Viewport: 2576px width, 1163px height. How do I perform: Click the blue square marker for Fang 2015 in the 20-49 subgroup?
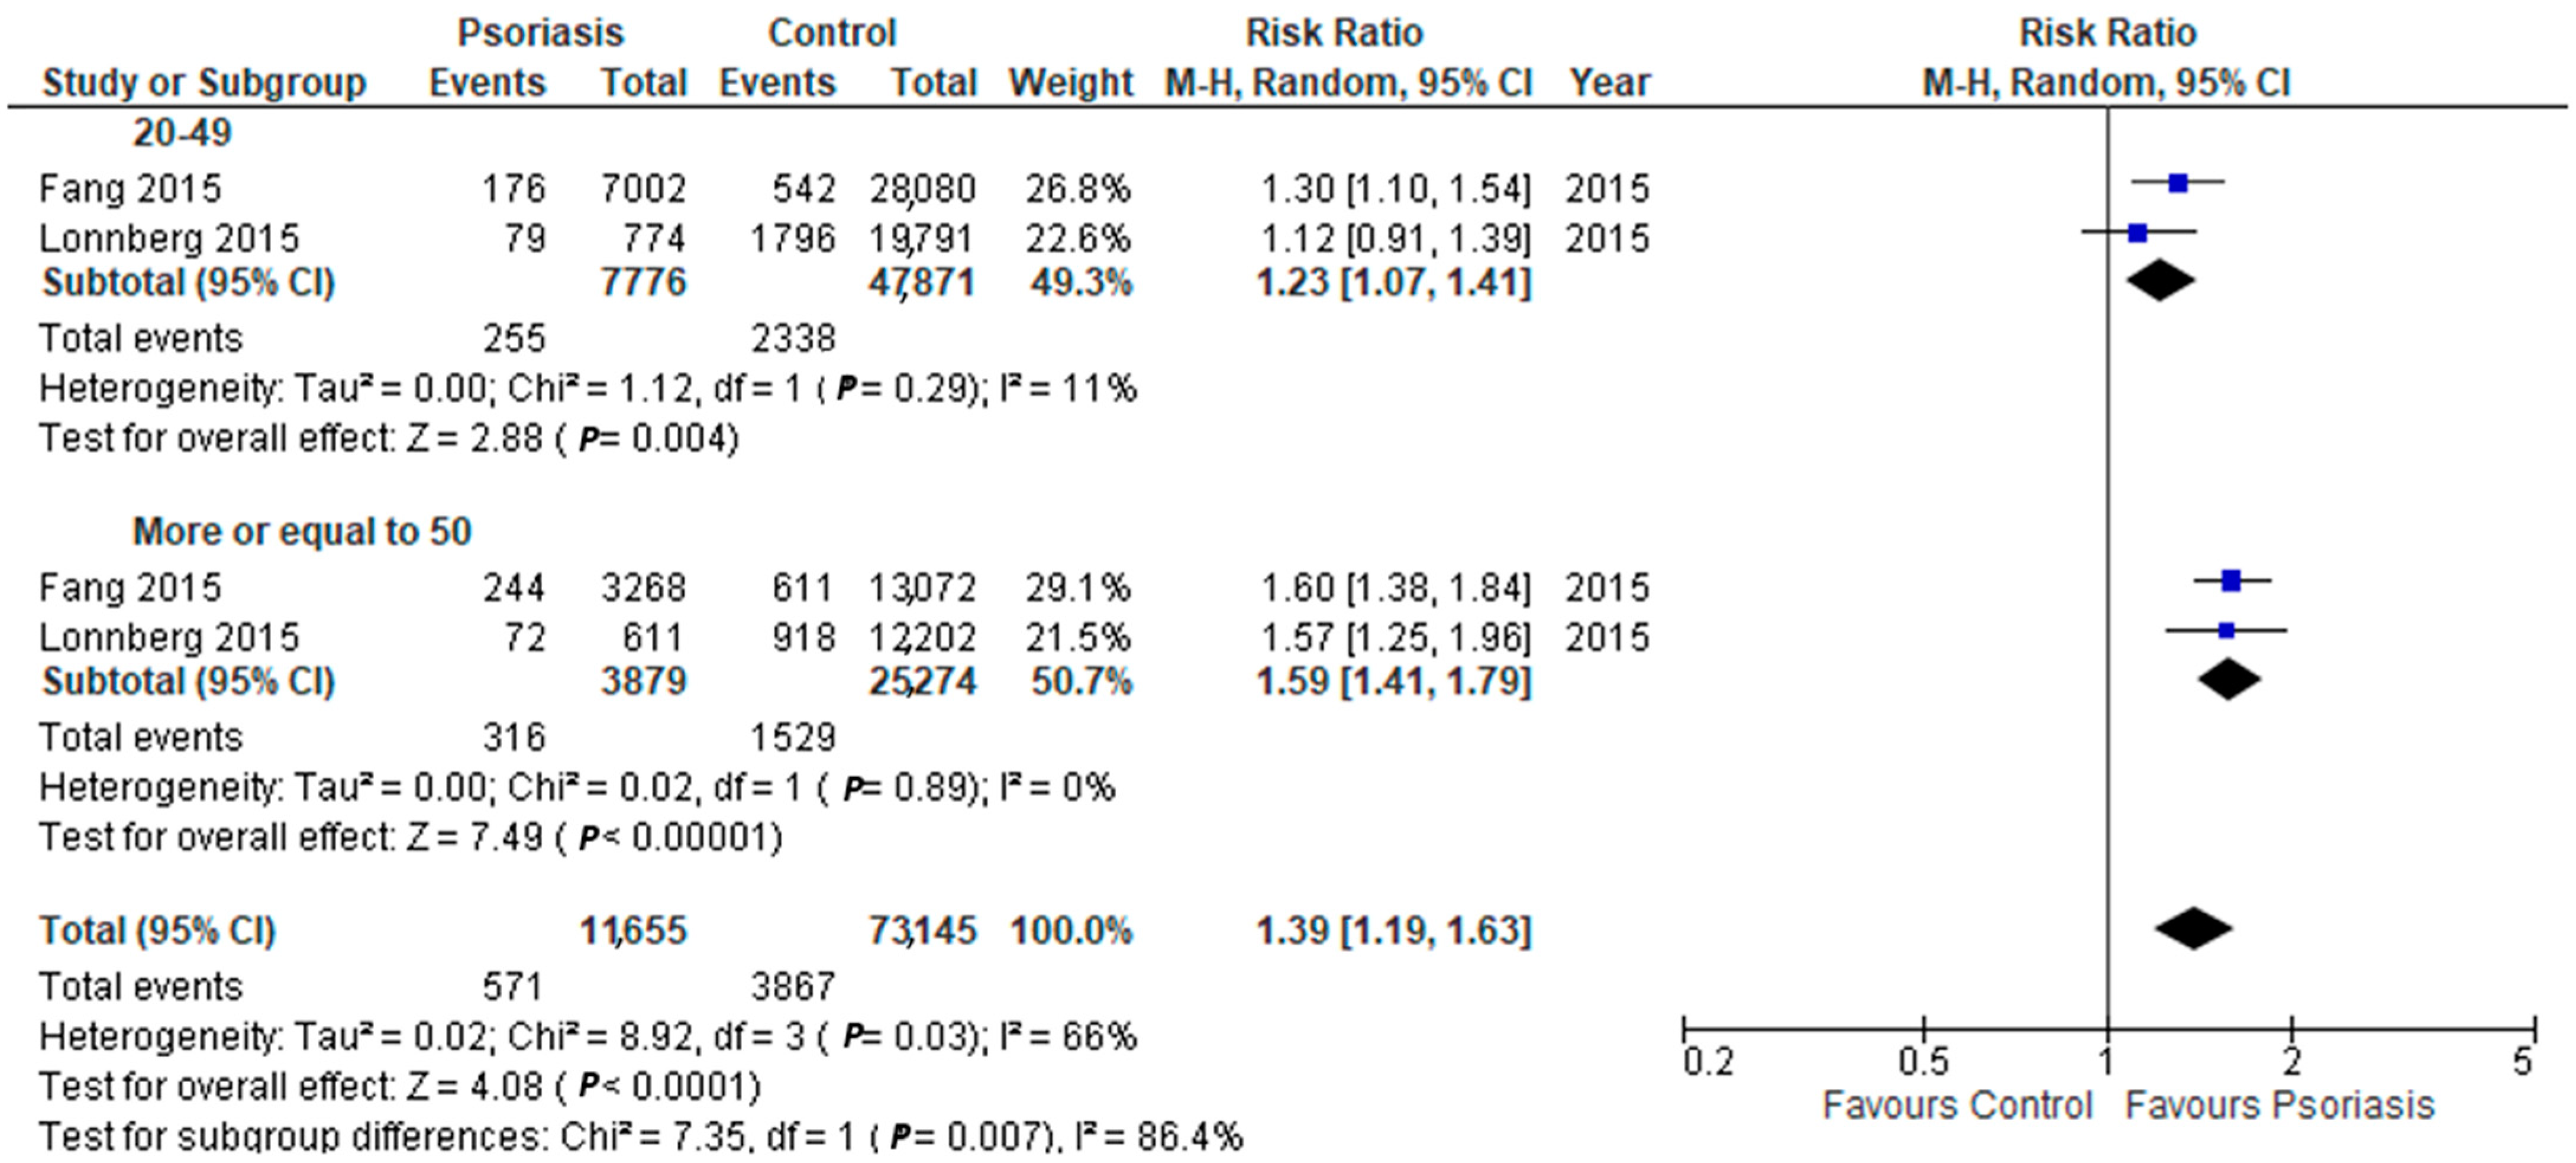(2177, 183)
